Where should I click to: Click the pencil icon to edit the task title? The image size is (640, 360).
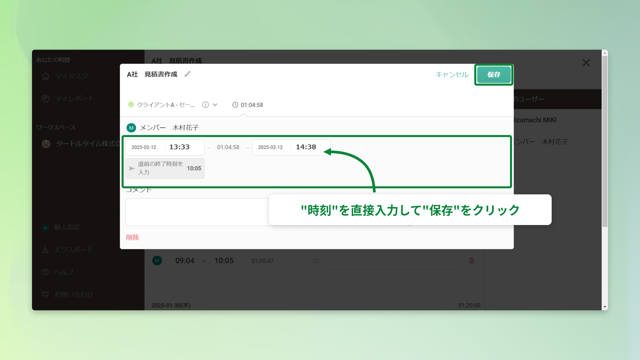pyautogui.click(x=187, y=74)
